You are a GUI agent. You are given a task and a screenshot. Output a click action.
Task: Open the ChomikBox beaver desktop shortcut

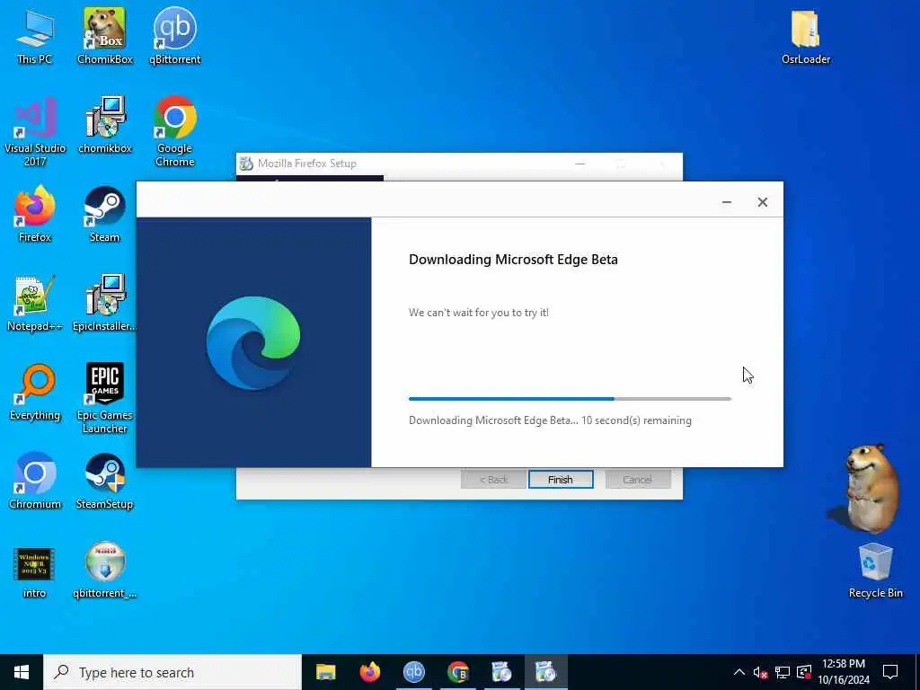105,36
